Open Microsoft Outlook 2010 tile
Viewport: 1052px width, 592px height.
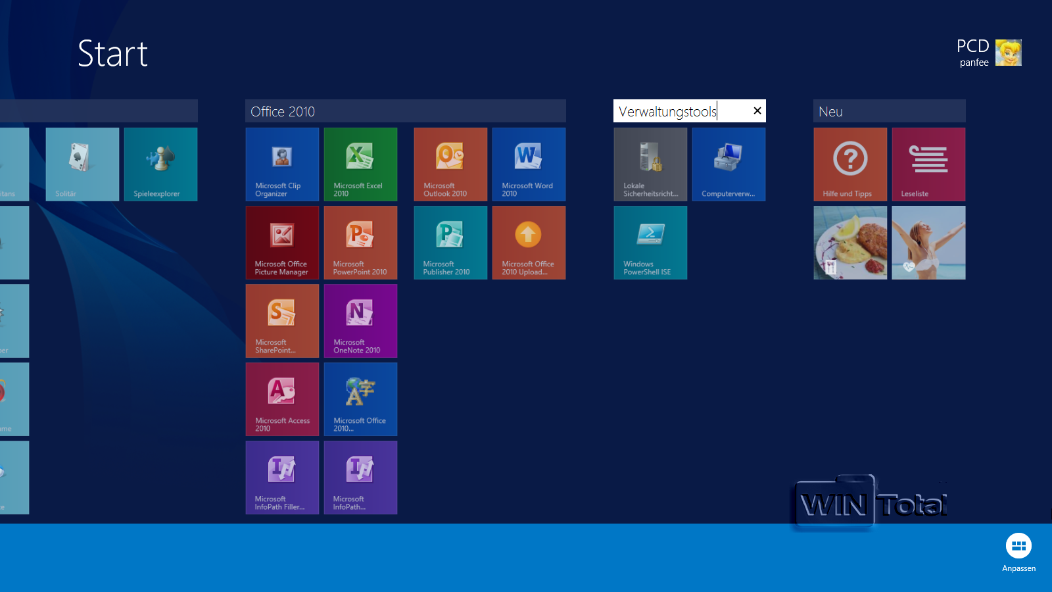(x=450, y=164)
